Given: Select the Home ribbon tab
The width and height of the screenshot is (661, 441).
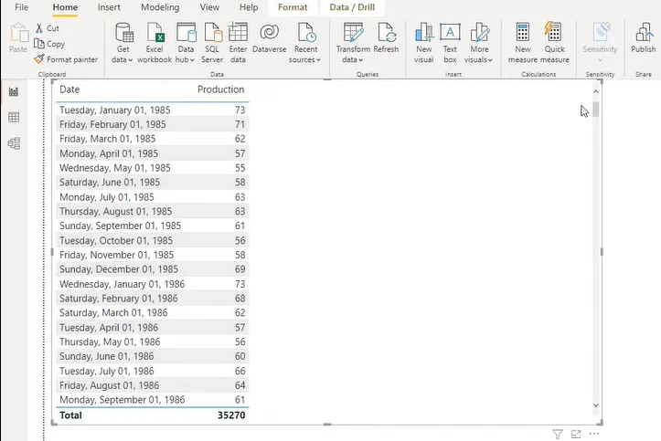Looking at the screenshot, I should [x=65, y=7].
